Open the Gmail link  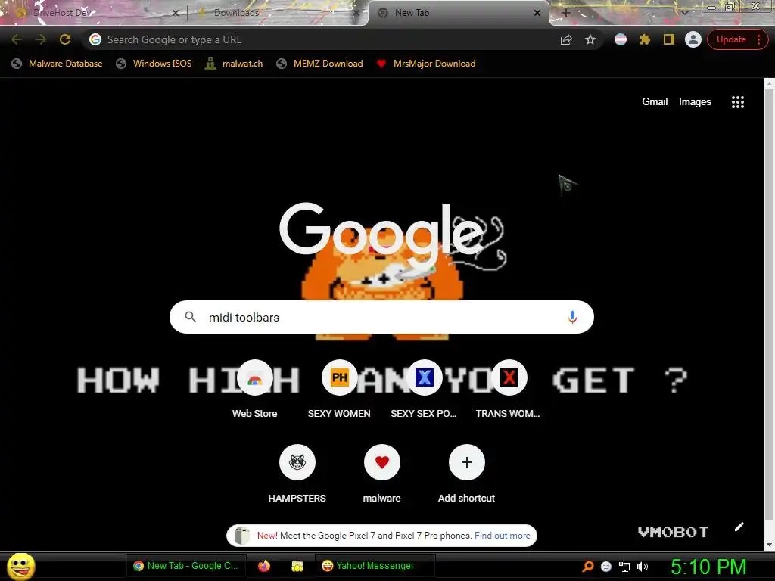coord(655,102)
